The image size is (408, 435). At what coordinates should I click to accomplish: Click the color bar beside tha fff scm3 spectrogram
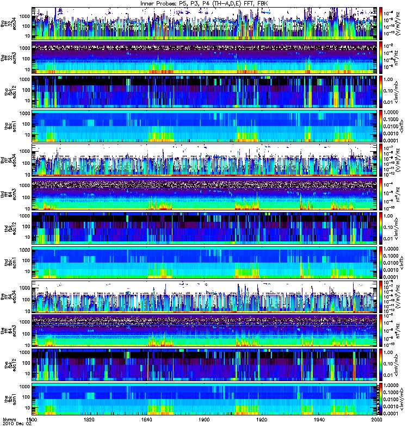click(x=380, y=58)
